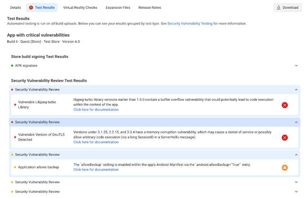306x198 pixels.
Task: Click the red dot beside Vulnerable Version of GnuTLS
Action: [x=15, y=135]
